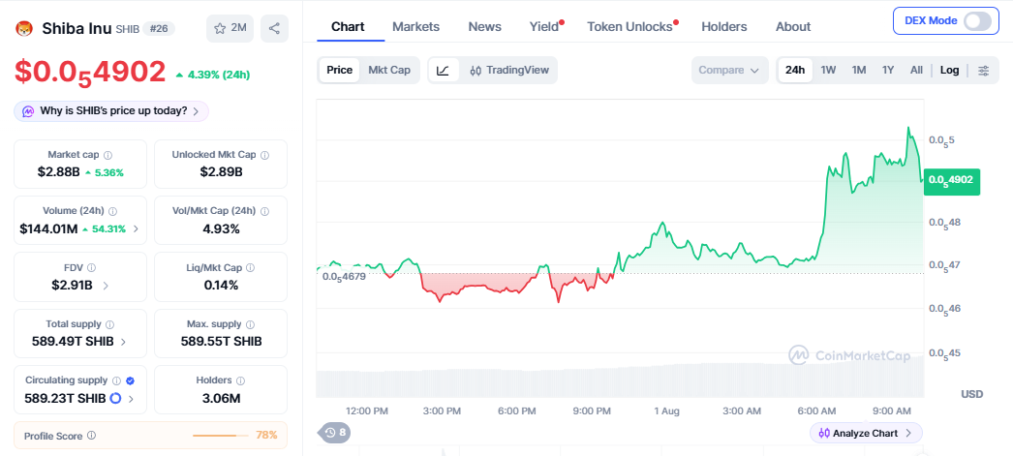The width and height of the screenshot is (1013, 456).
Task: Switch to the Markets tab
Action: point(416,26)
